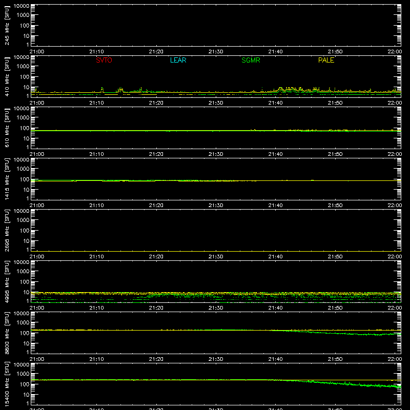410x410 pixels.
Task: Select the 15400 MHz [SFU] axis title
Action: (x=7, y=384)
